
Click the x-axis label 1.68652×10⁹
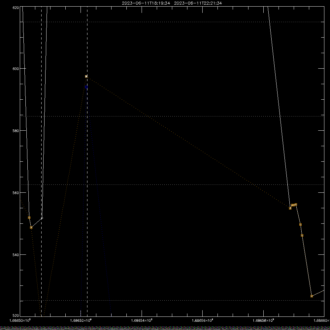81,320
